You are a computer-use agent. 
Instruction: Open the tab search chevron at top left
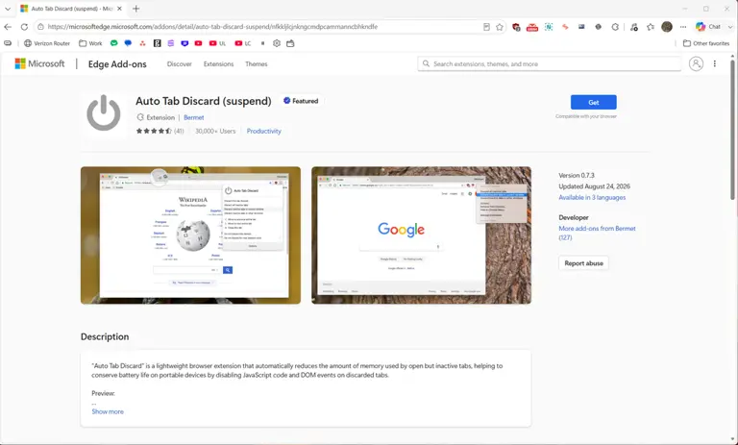click(8, 9)
